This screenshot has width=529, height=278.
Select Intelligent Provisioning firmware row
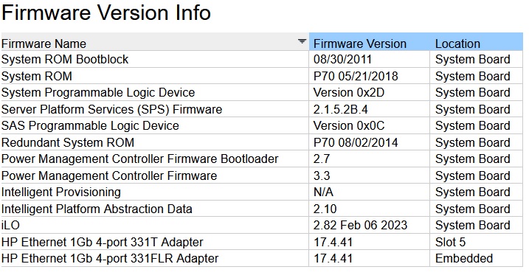(262, 192)
